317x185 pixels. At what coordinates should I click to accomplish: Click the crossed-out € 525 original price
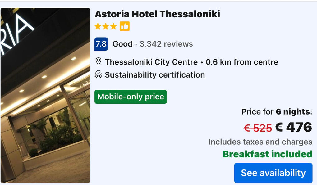(x=258, y=128)
